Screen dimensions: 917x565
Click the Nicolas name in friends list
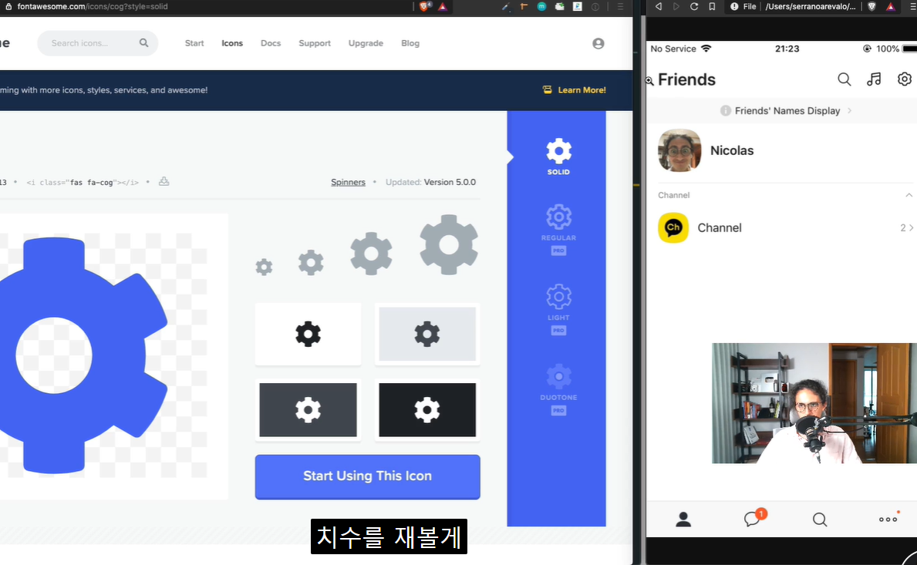(732, 150)
